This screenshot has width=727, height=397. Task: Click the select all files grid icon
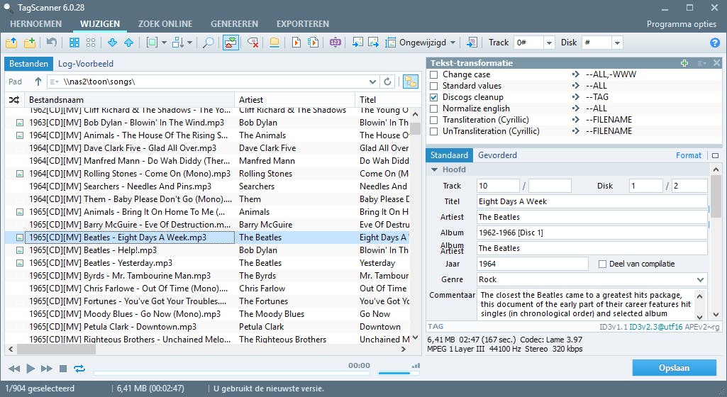[74, 43]
